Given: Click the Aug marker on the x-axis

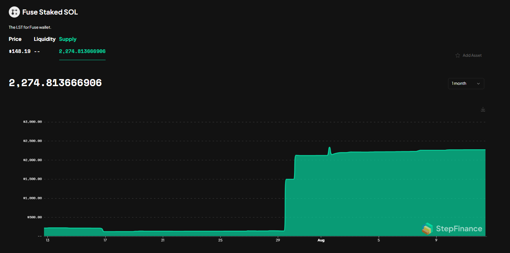Looking at the screenshot, I should coord(321,241).
